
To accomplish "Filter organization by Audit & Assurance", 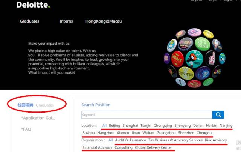I will [131, 140].
